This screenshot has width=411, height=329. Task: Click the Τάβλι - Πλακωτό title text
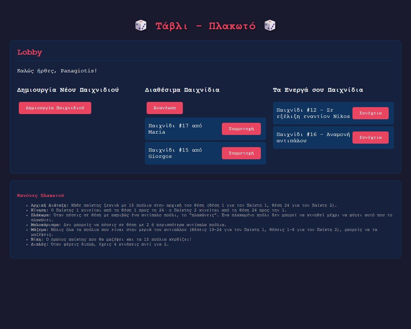(x=205, y=26)
